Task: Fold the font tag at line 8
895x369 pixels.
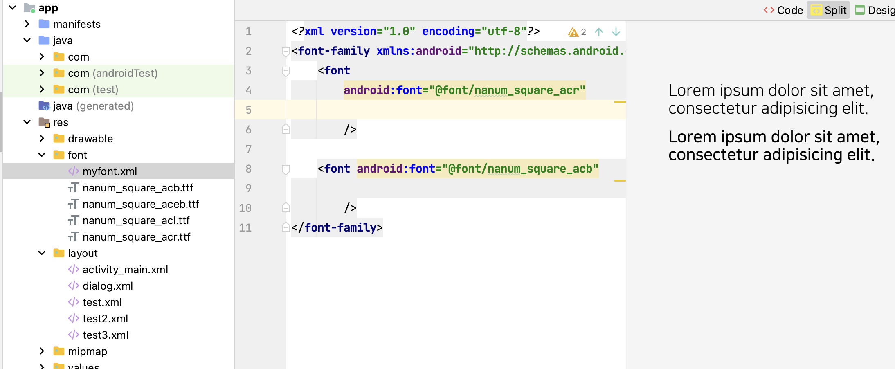Action: [286, 169]
